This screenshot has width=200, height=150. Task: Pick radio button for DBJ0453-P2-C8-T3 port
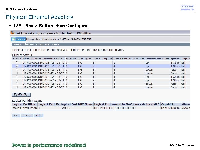(17, 73)
